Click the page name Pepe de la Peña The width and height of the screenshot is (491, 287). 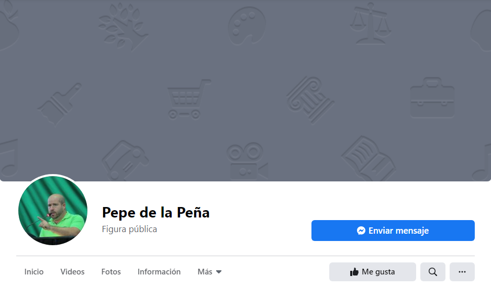155,212
